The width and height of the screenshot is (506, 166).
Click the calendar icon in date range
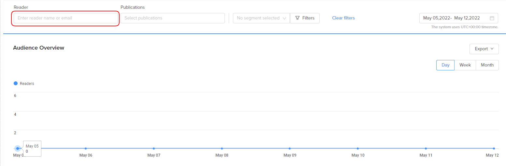(492, 18)
